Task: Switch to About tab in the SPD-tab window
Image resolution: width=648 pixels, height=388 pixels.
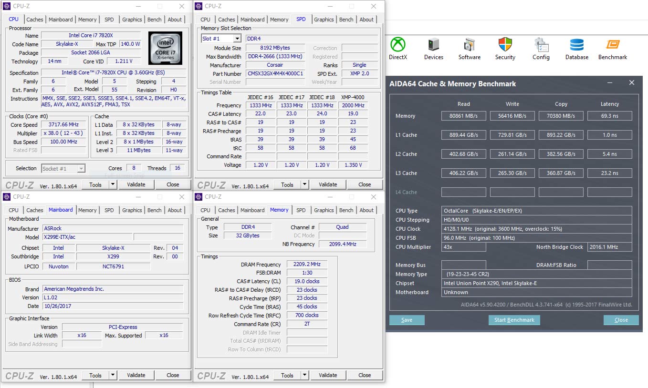Action: click(x=366, y=20)
